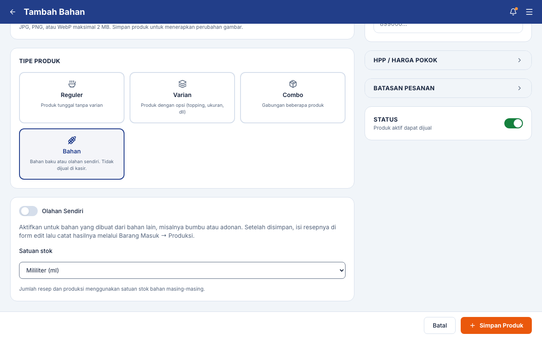The image size is (542, 339).
Task: Click the Satuan stok label
Action: 36,251
